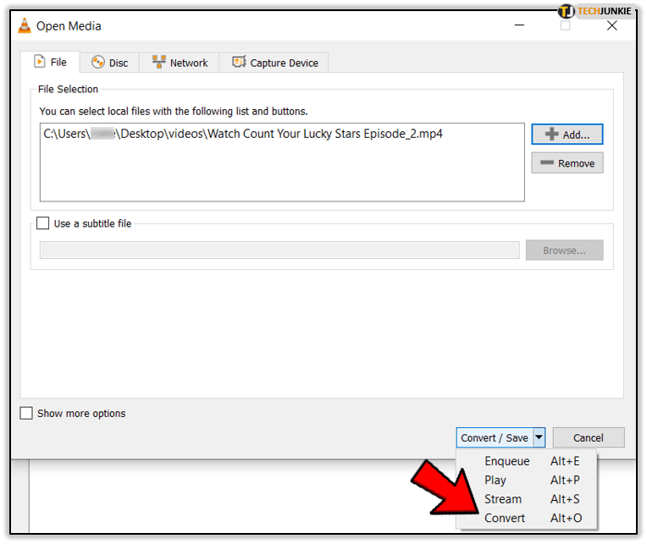Click the Disc tab's disc icon
Image resolution: width=647 pixels, height=544 pixels.
[x=98, y=63]
